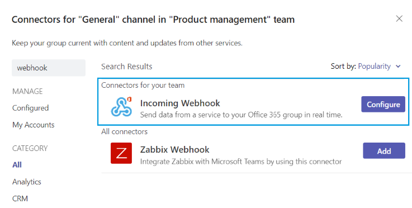Open the Configured connectors list
Viewport: 412px width, 208px height.
[31, 108]
